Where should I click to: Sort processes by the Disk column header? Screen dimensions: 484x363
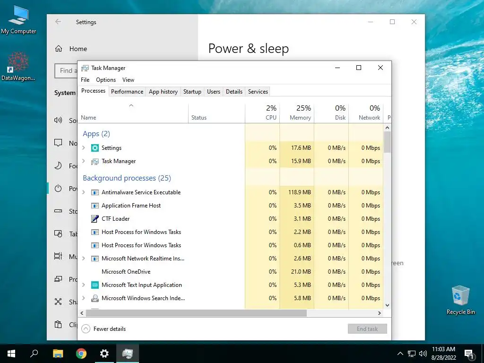(x=331, y=112)
